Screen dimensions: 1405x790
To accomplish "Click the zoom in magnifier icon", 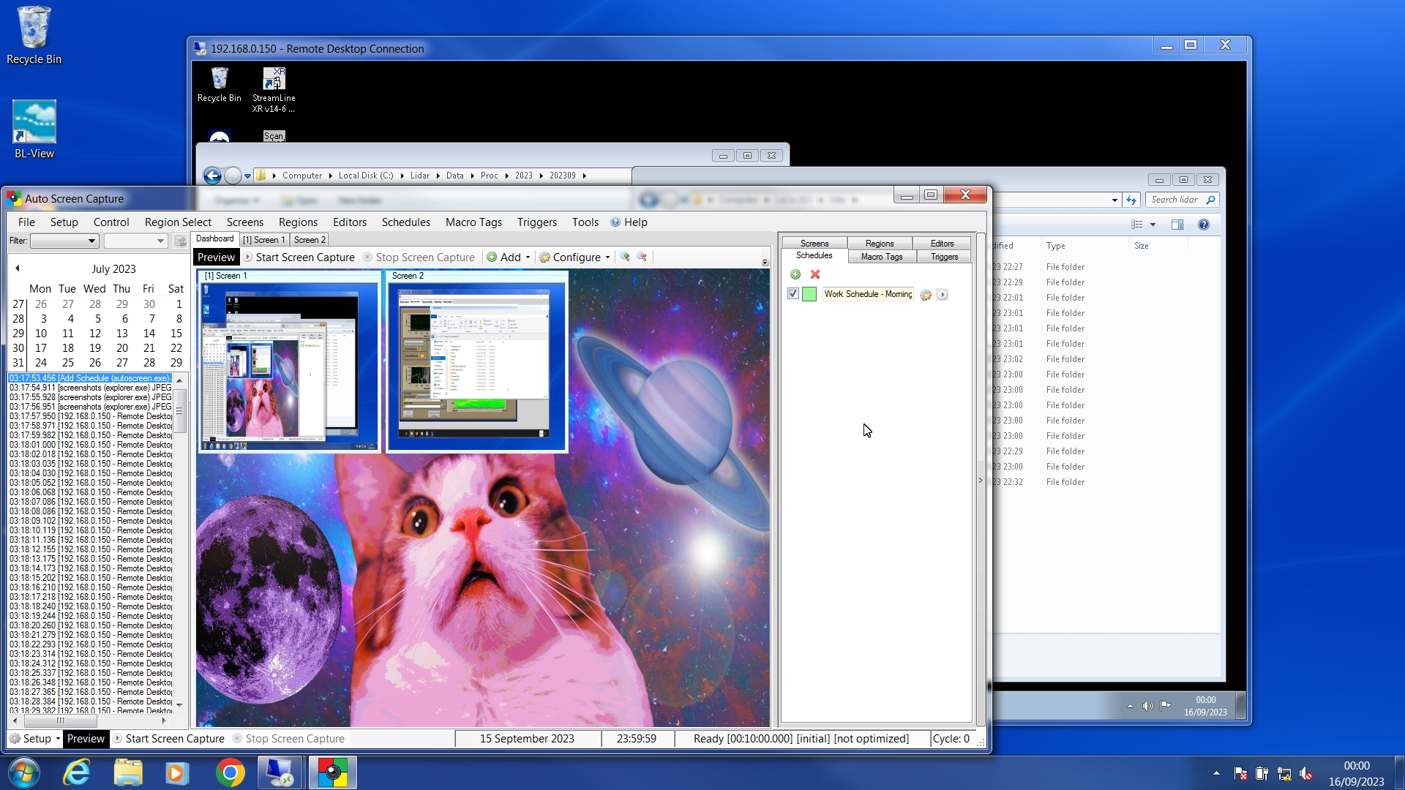I will click(x=625, y=257).
